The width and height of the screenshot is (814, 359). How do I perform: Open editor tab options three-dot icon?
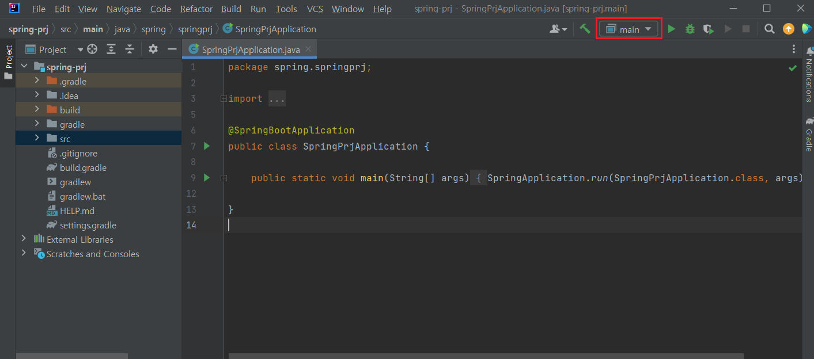click(x=794, y=49)
